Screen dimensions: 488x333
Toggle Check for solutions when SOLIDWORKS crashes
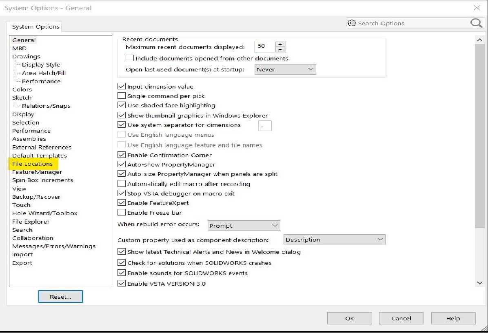(x=122, y=263)
